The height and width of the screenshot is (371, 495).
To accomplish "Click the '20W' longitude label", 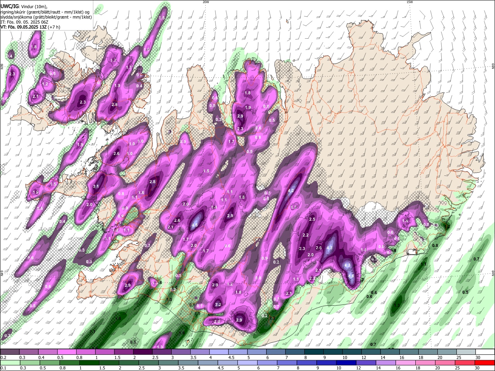I will [x=206, y=2].
